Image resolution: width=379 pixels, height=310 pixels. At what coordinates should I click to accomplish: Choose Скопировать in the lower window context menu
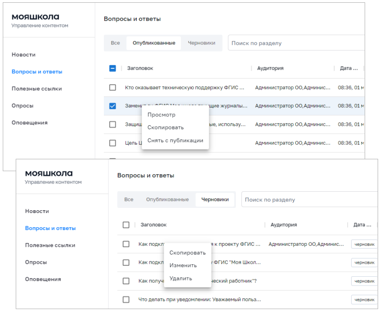coord(187,253)
